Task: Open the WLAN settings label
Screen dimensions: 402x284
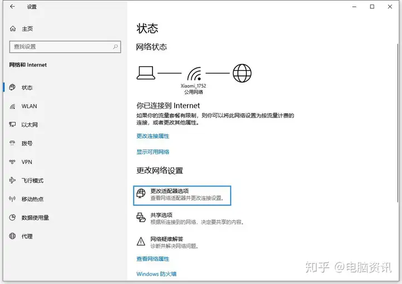Action: tap(29, 106)
